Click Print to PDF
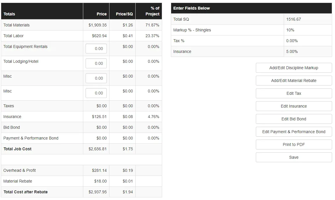 coord(294,144)
